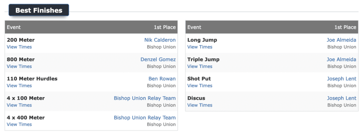Select Denzel Gomez link

pyautogui.click(x=158, y=59)
